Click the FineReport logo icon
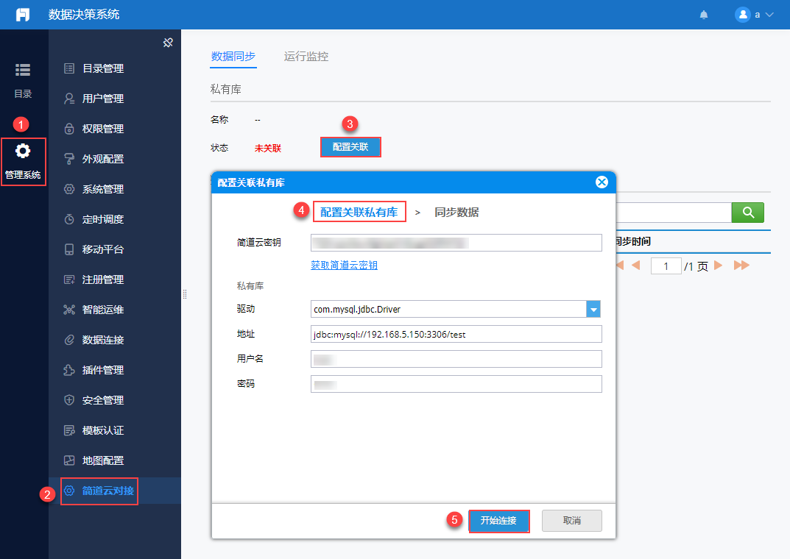The image size is (790, 559). pyautogui.click(x=23, y=15)
